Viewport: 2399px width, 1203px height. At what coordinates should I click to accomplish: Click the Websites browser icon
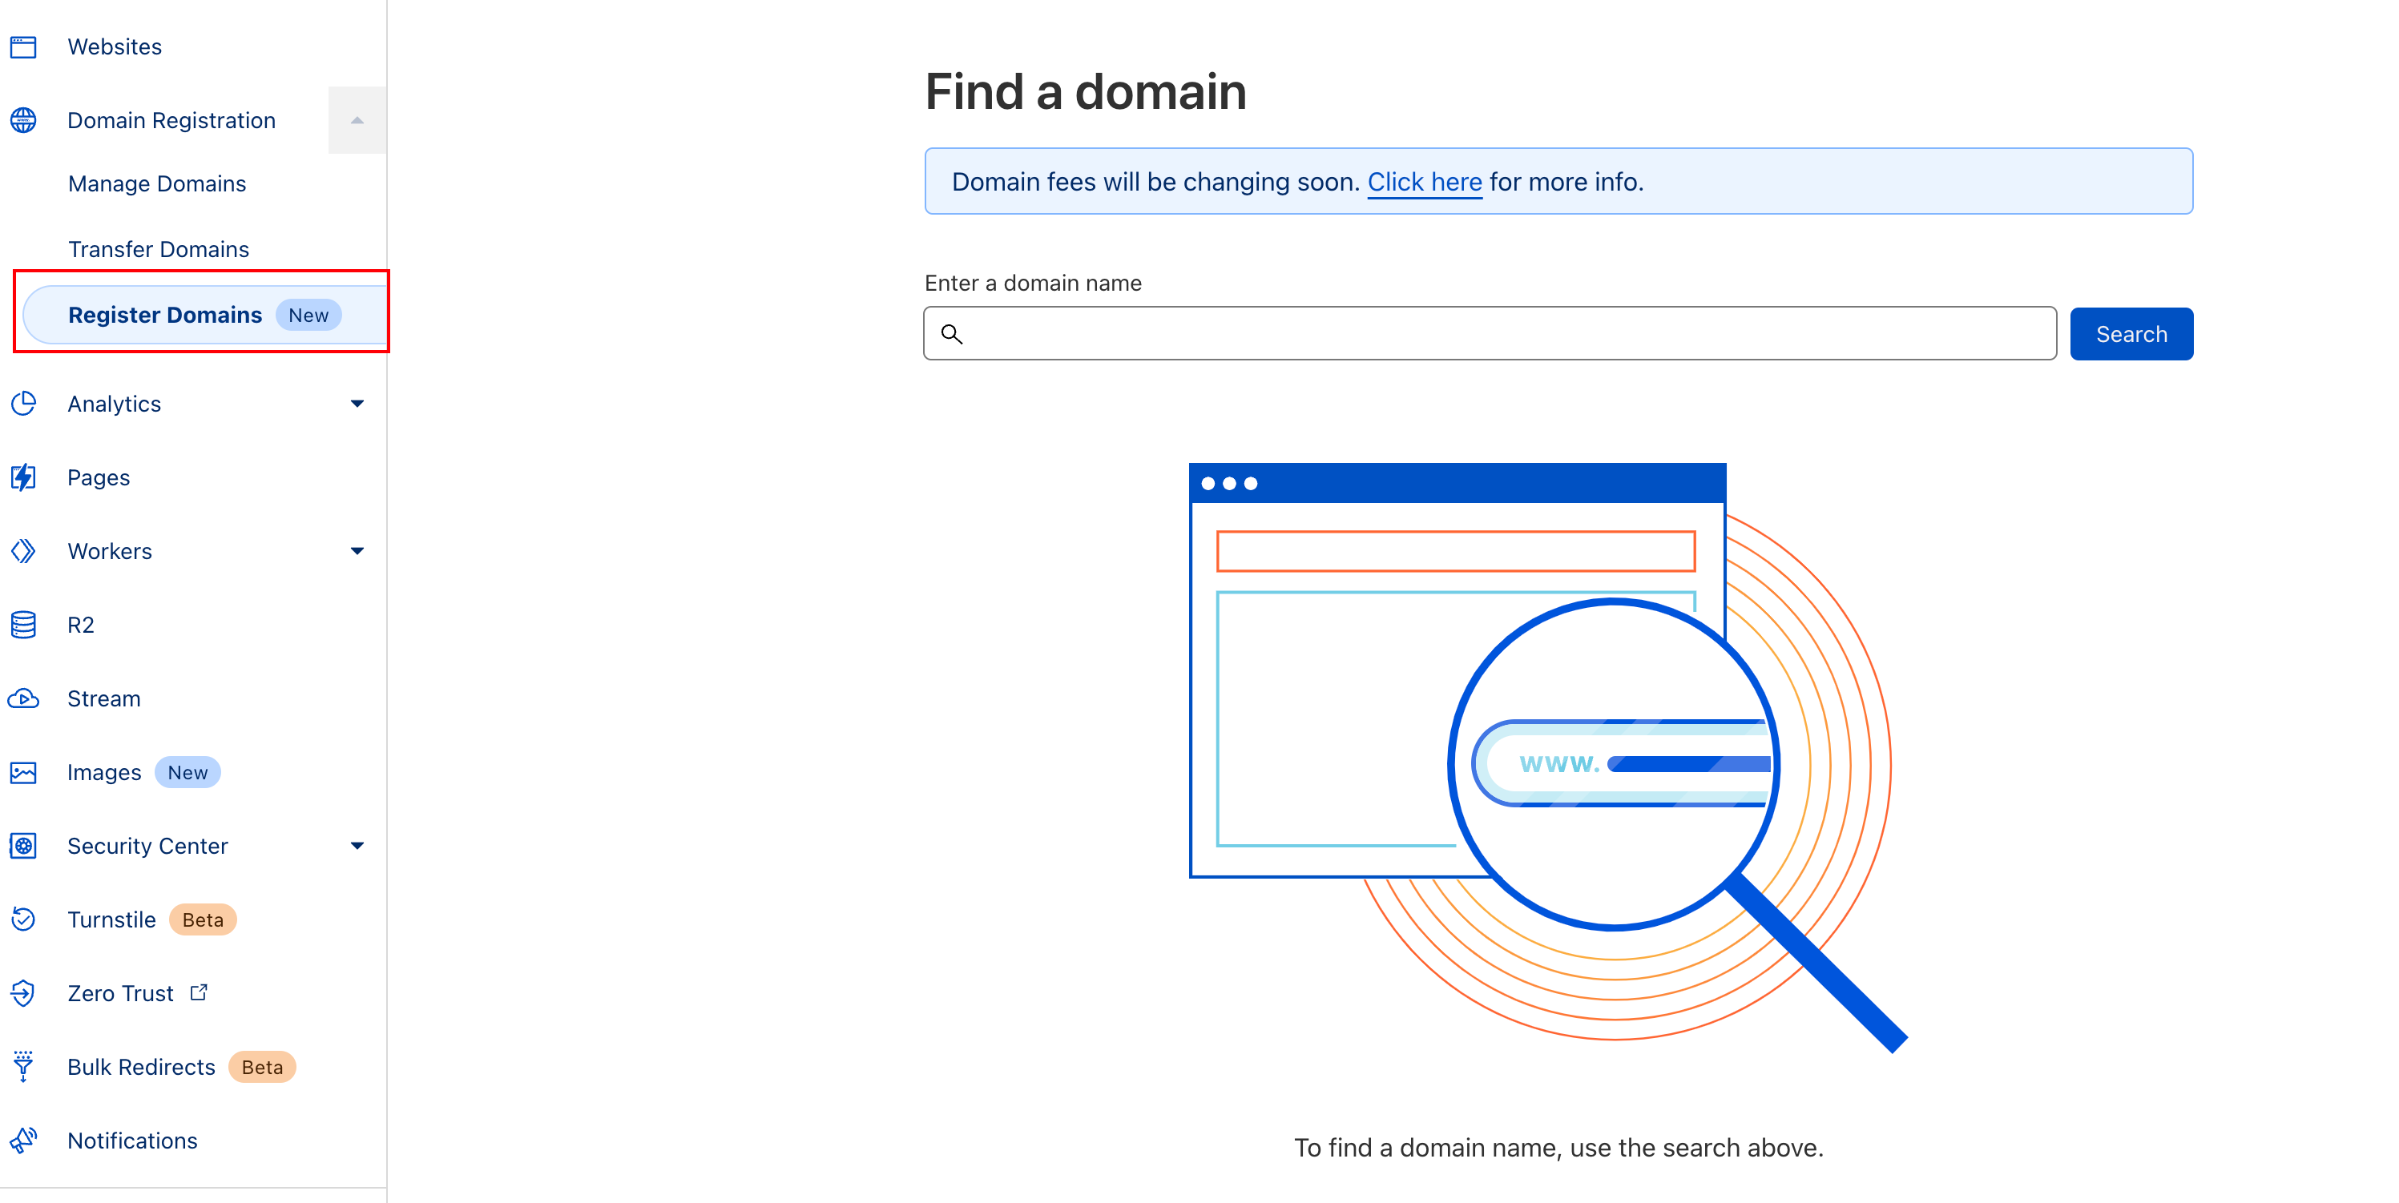pyautogui.click(x=23, y=46)
